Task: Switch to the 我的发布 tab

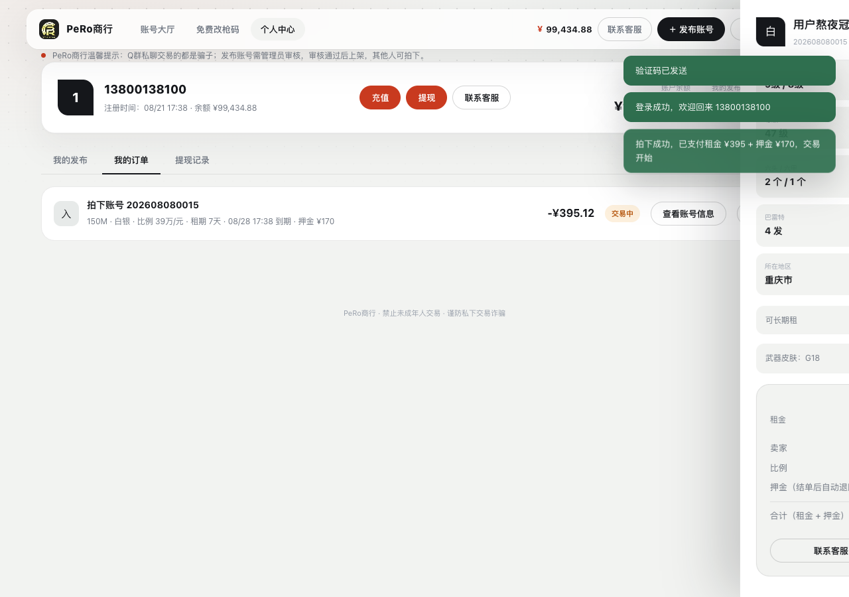Action: pyautogui.click(x=70, y=160)
